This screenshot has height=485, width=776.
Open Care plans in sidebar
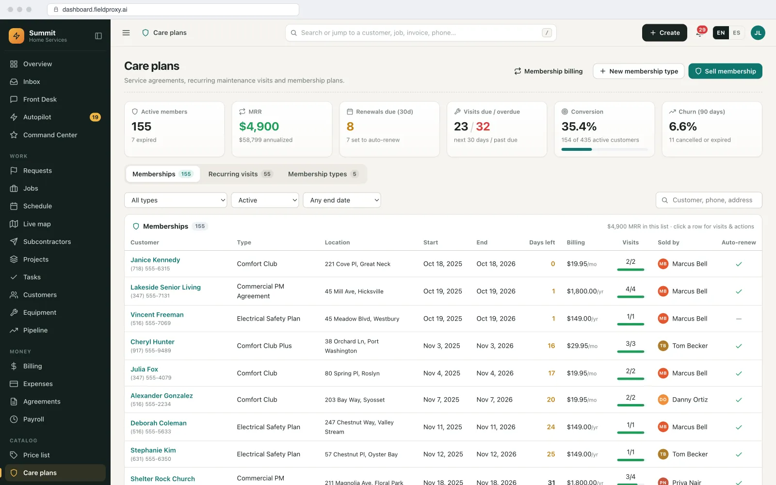click(x=55, y=473)
